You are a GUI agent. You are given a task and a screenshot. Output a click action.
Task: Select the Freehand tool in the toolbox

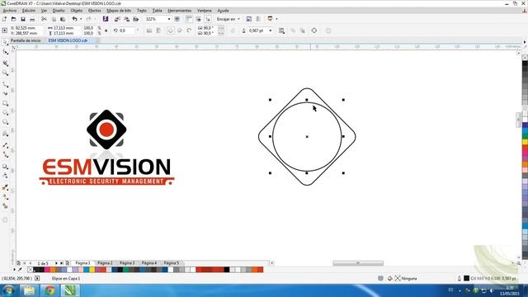5,84
